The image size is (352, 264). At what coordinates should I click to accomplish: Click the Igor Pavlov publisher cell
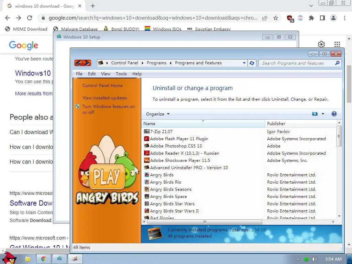tap(278, 132)
